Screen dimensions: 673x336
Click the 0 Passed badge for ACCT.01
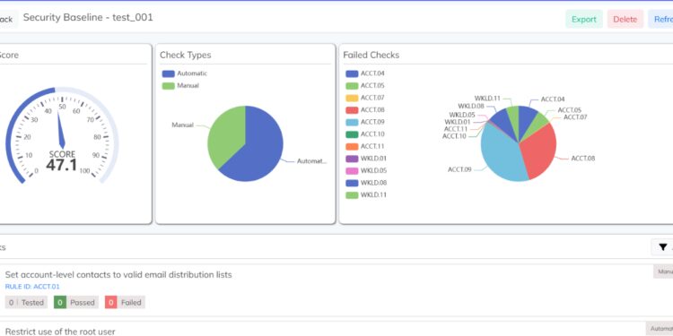point(76,302)
